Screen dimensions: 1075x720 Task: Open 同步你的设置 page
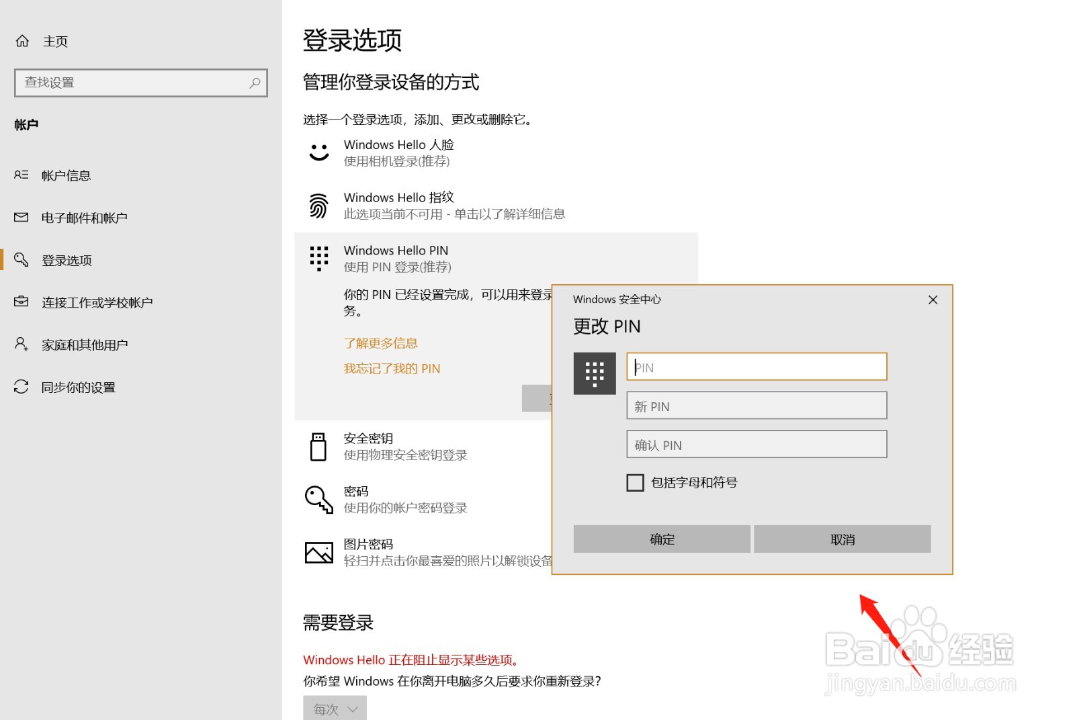[x=79, y=387]
